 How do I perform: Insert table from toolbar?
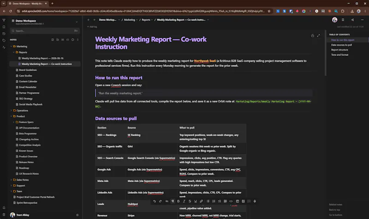238,201
